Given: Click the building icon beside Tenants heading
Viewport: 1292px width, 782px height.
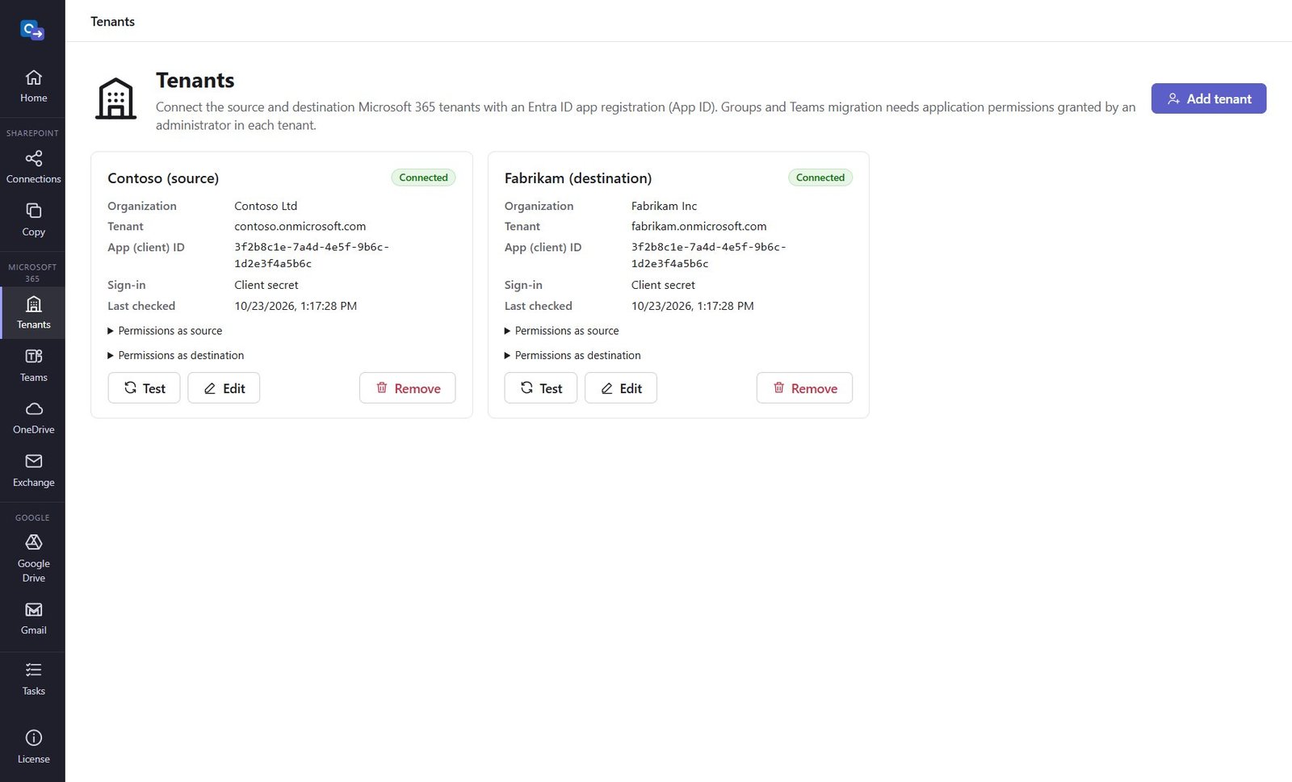Looking at the screenshot, I should (115, 98).
